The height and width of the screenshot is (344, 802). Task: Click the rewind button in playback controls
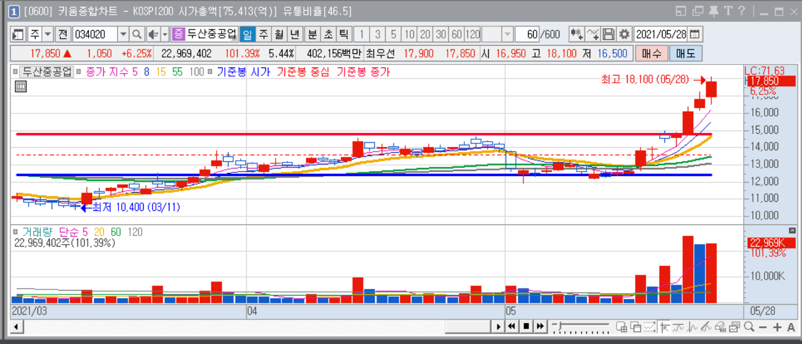(x=512, y=327)
